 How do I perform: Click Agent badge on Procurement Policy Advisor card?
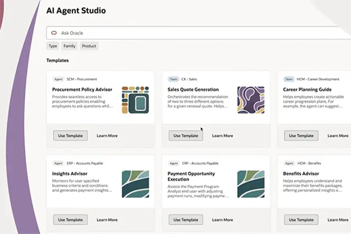[x=58, y=79]
